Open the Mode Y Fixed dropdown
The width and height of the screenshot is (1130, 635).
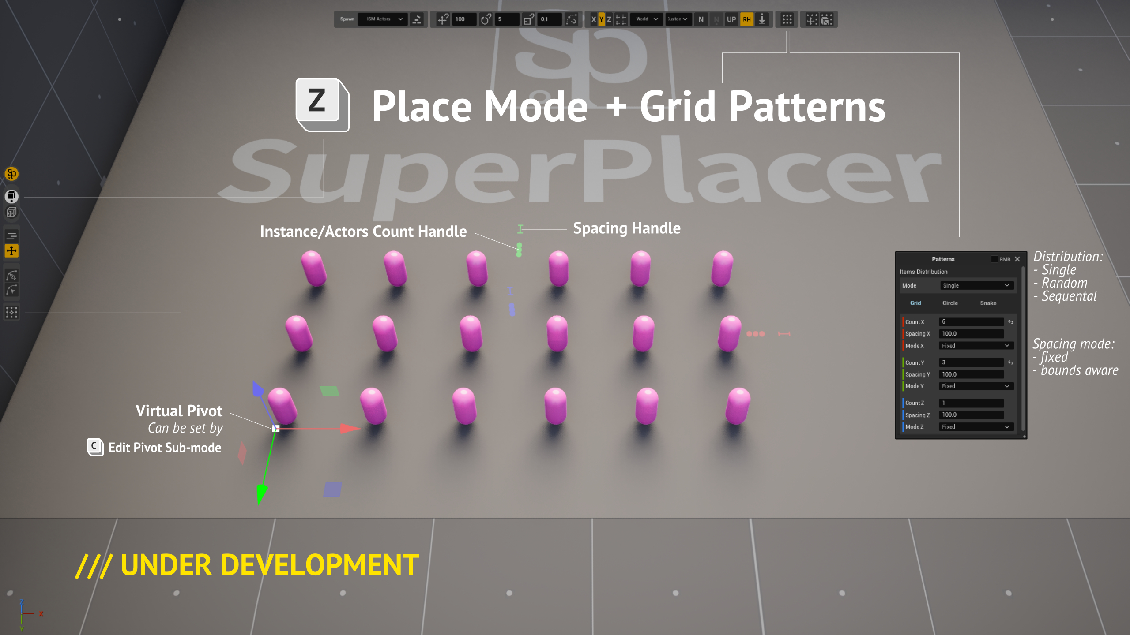tap(976, 386)
